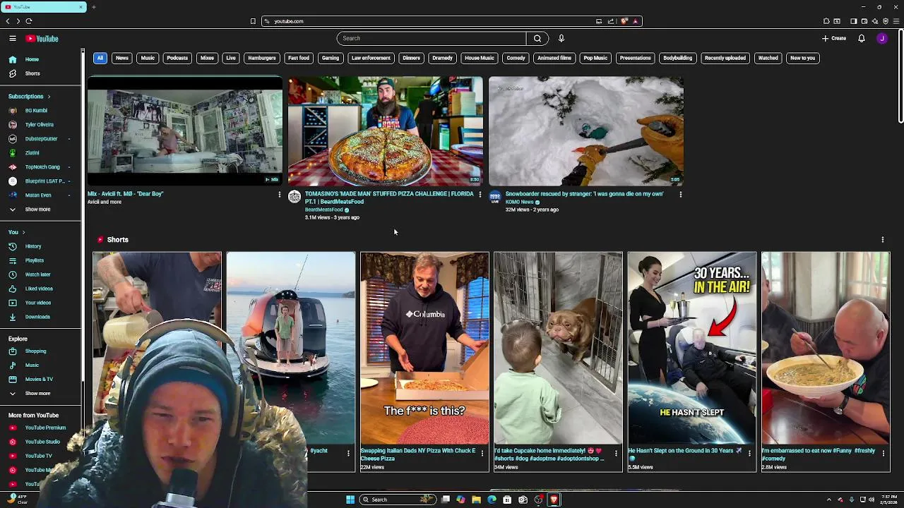
Task: Open Microsoft Edge from the taskbar
Action: (492, 500)
